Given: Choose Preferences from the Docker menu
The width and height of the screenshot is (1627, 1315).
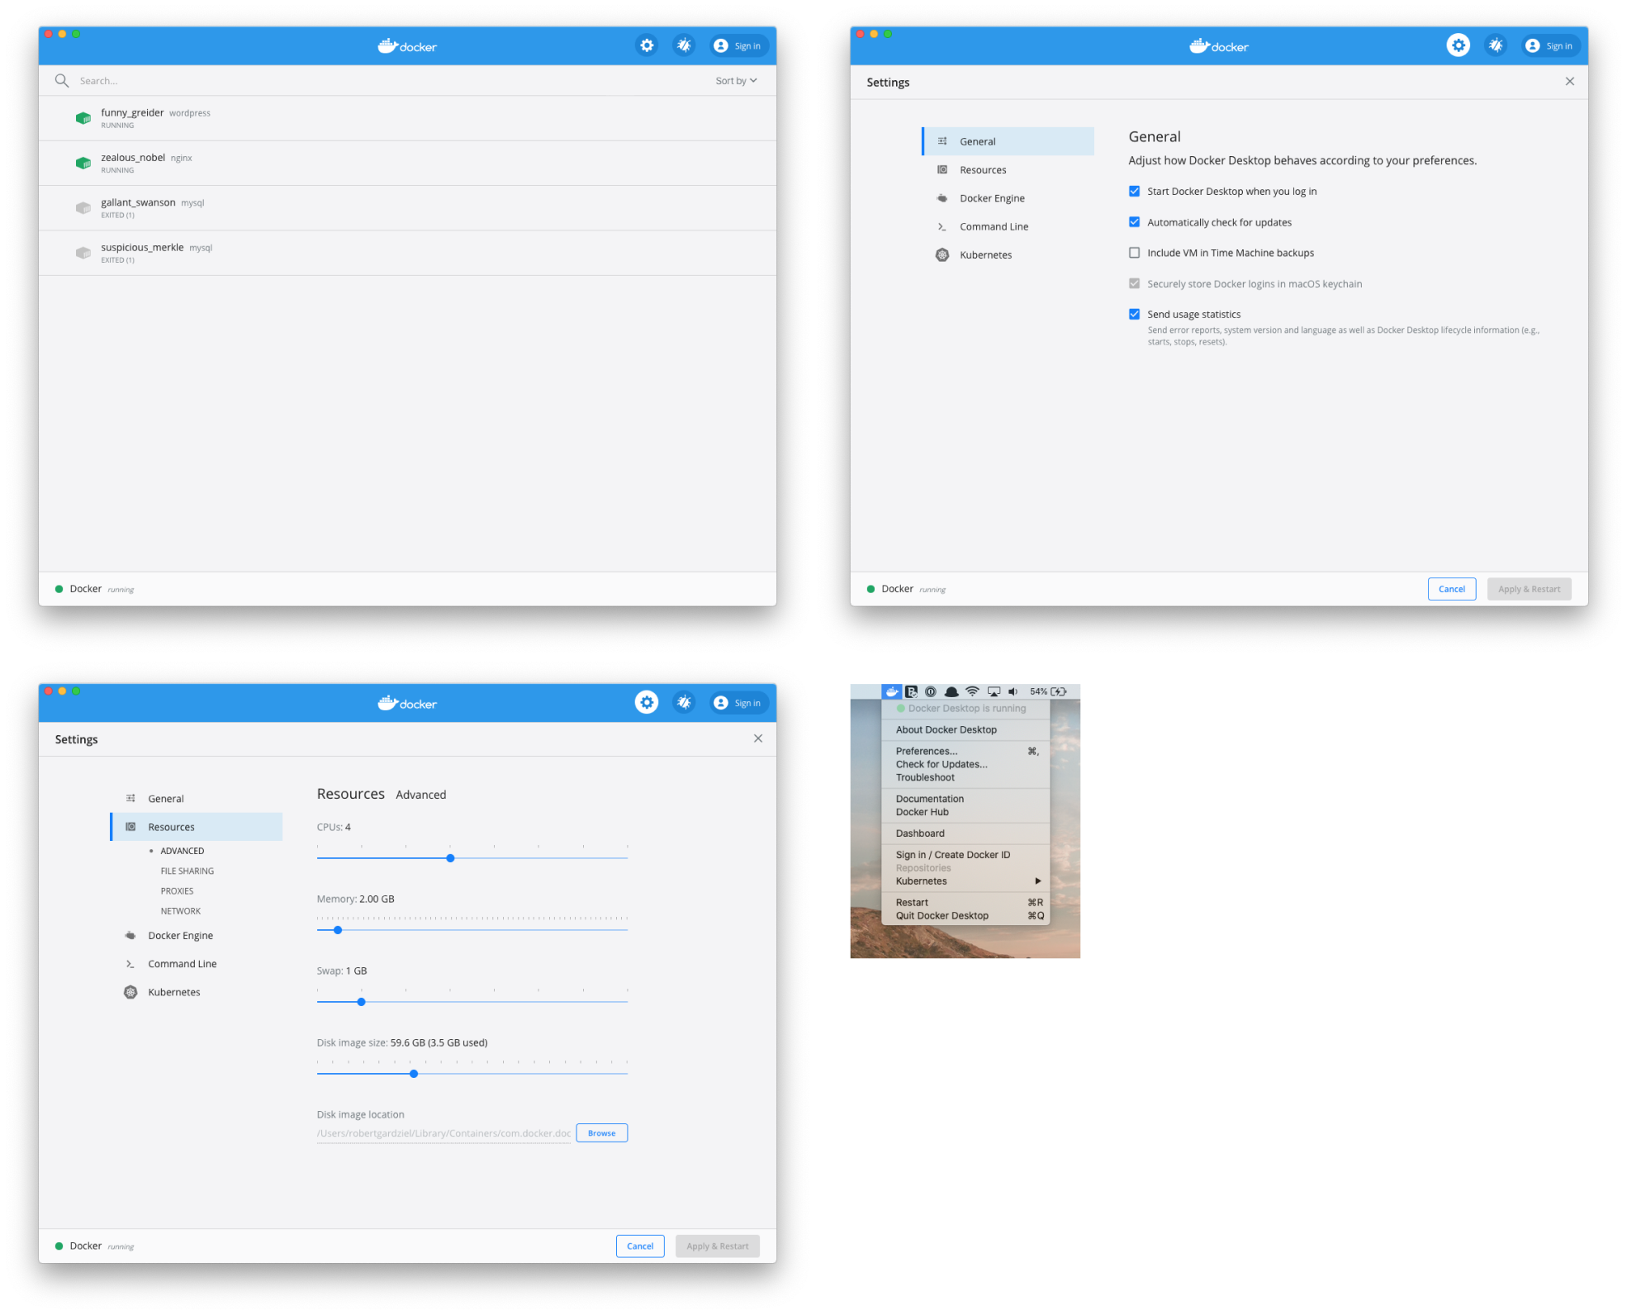Looking at the screenshot, I should tap(927, 751).
